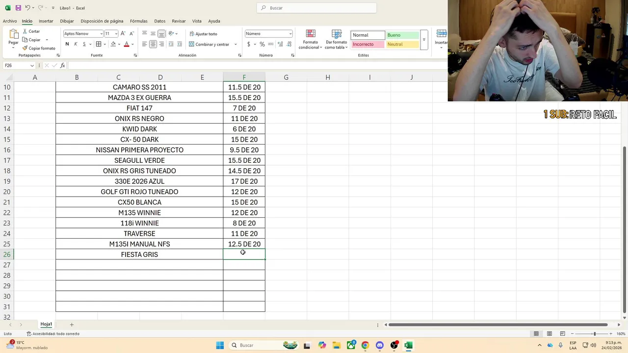Undo the last action
This screenshot has height=353, width=628.
27,8
